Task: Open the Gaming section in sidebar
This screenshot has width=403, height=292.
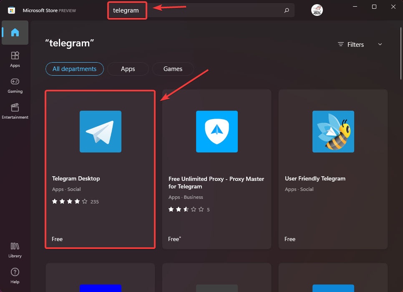Action: [15, 85]
